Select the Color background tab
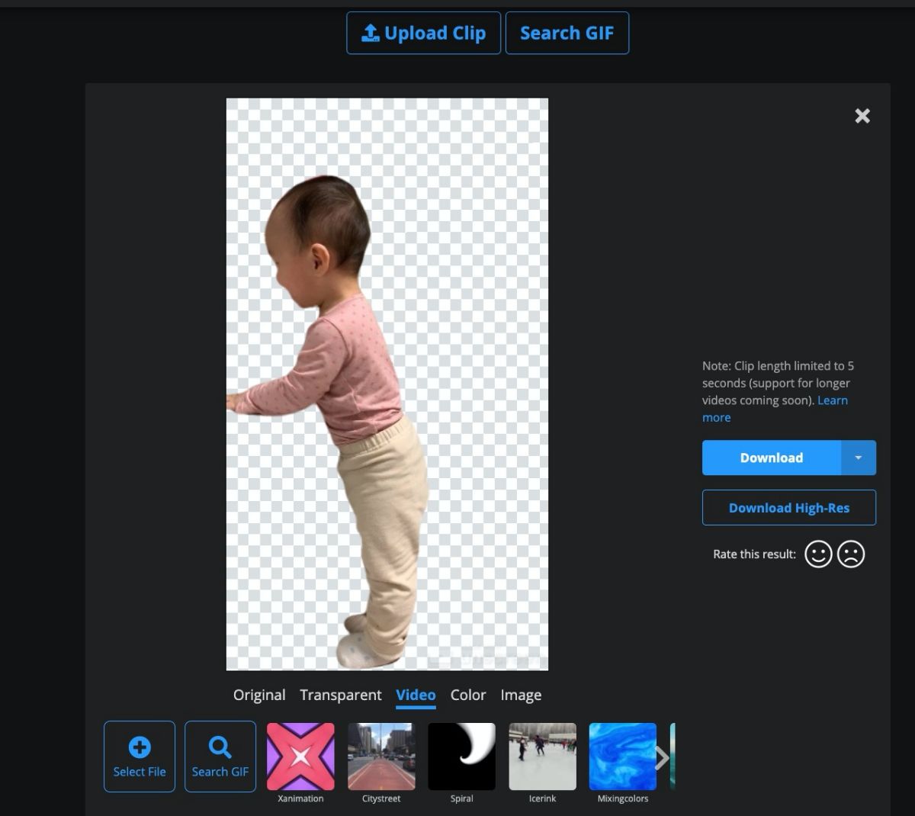The height and width of the screenshot is (816, 915). click(467, 695)
